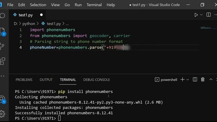Show additional views ellipsis in activity bar
This screenshot has height=122, width=217.
click(2, 76)
